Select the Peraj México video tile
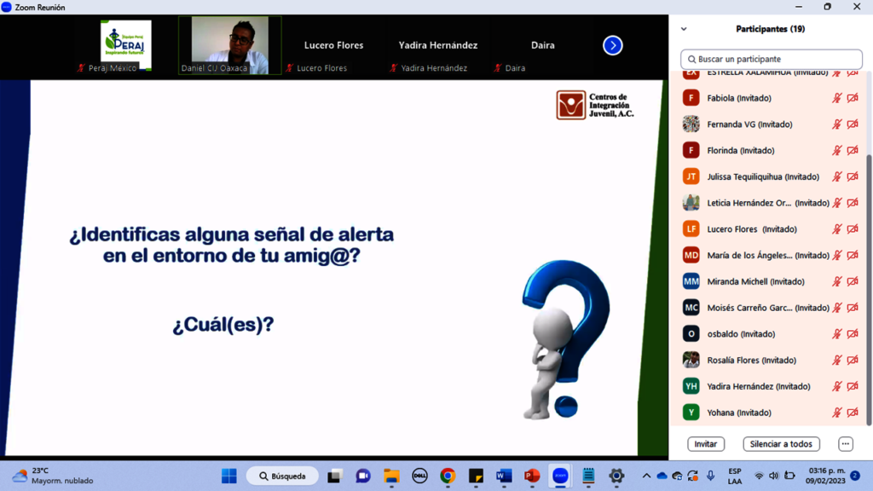 point(126,45)
